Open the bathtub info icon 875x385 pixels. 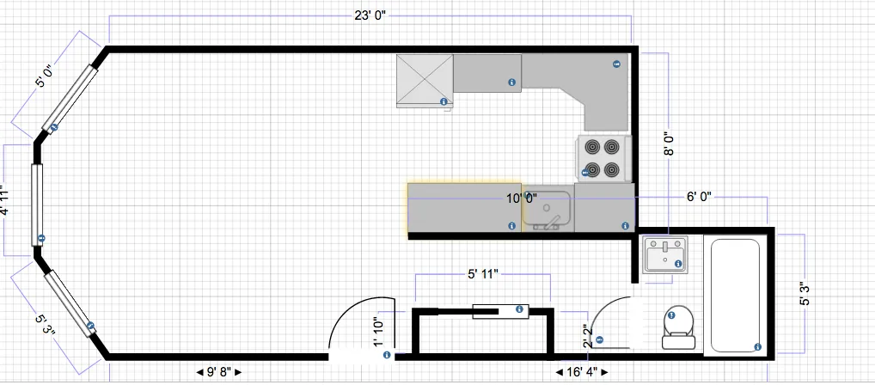click(x=758, y=347)
